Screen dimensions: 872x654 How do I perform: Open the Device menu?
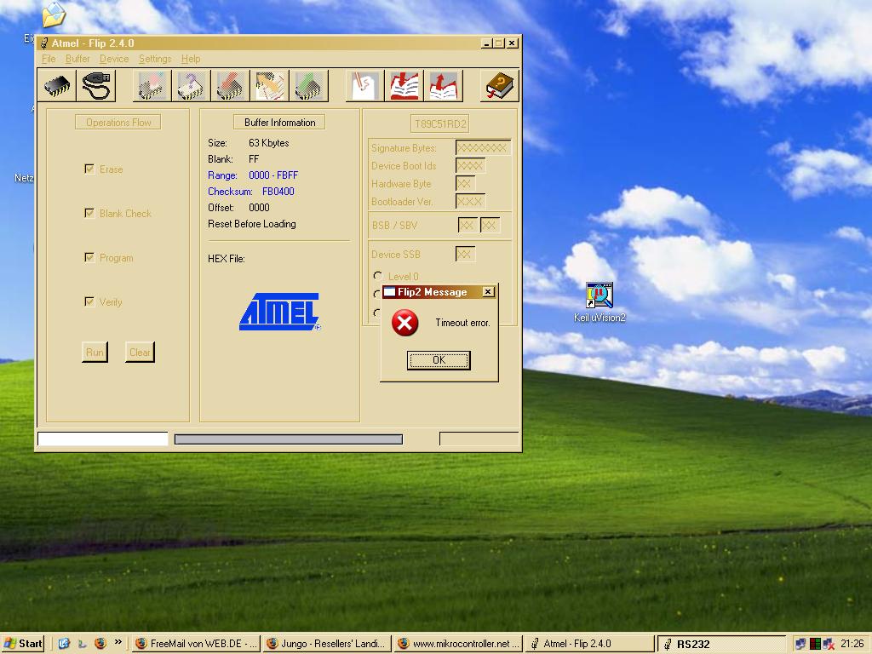pyautogui.click(x=114, y=59)
